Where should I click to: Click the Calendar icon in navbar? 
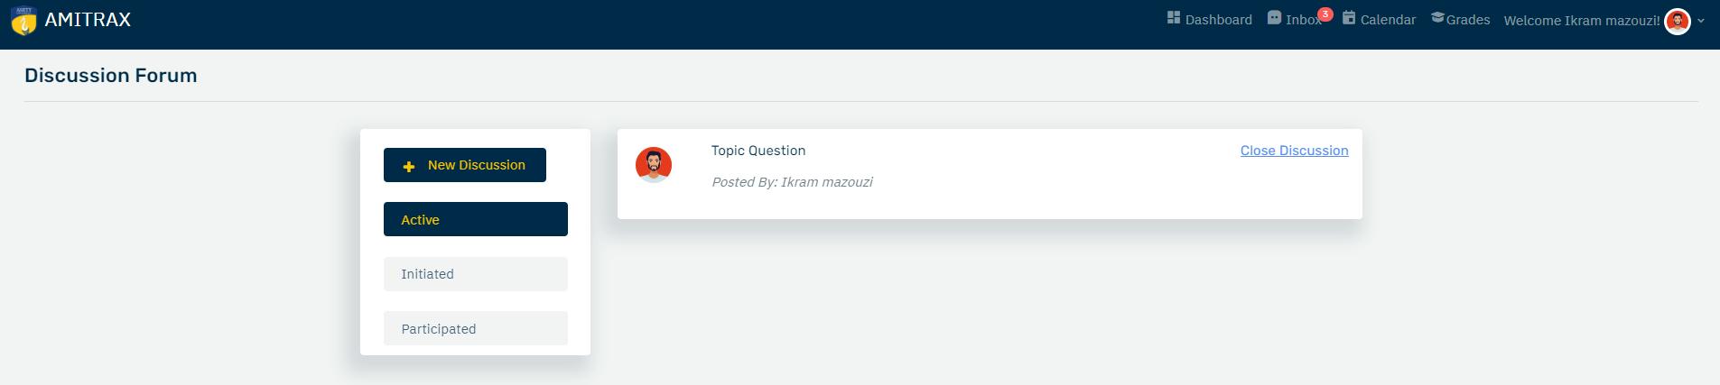pyautogui.click(x=1349, y=18)
